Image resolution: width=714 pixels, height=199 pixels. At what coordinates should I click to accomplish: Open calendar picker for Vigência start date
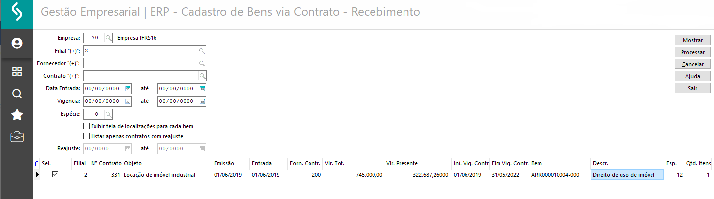click(x=128, y=101)
